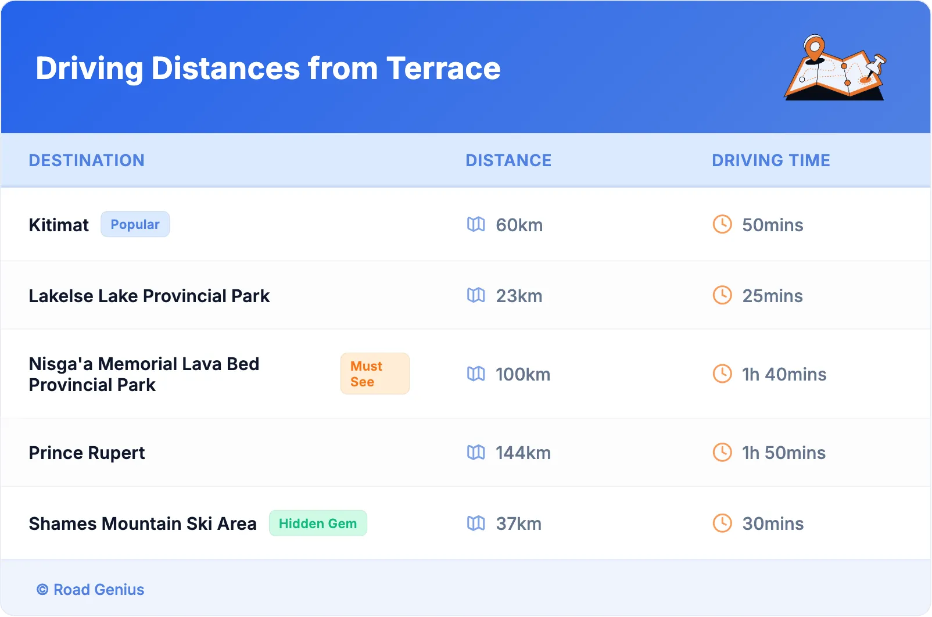Click the Must See badge
Image resolution: width=932 pixels, height=617 pixels.
(375, 374)
